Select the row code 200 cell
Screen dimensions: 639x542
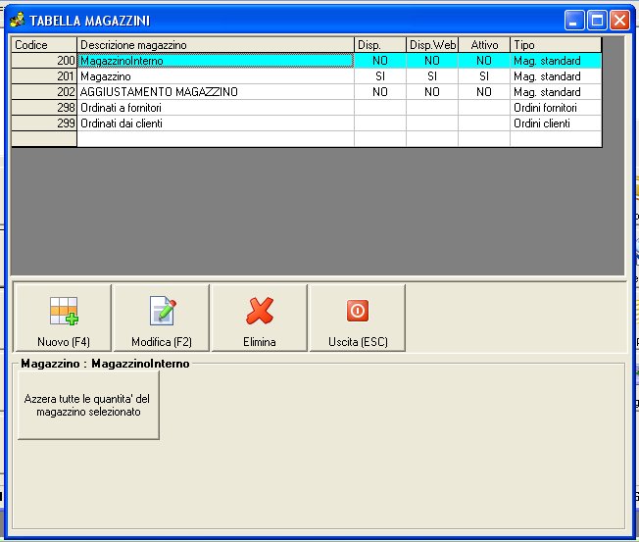[44, 61]
